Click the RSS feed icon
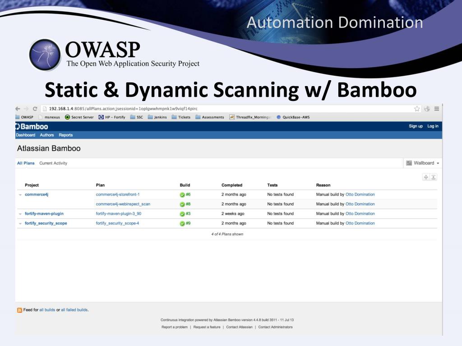 click(19, 310)
